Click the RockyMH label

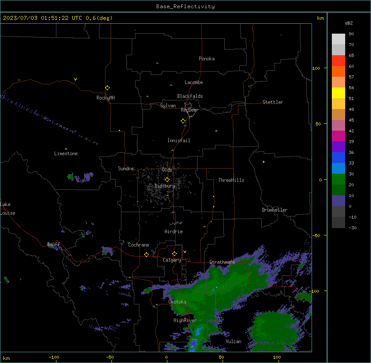[105, 98]
